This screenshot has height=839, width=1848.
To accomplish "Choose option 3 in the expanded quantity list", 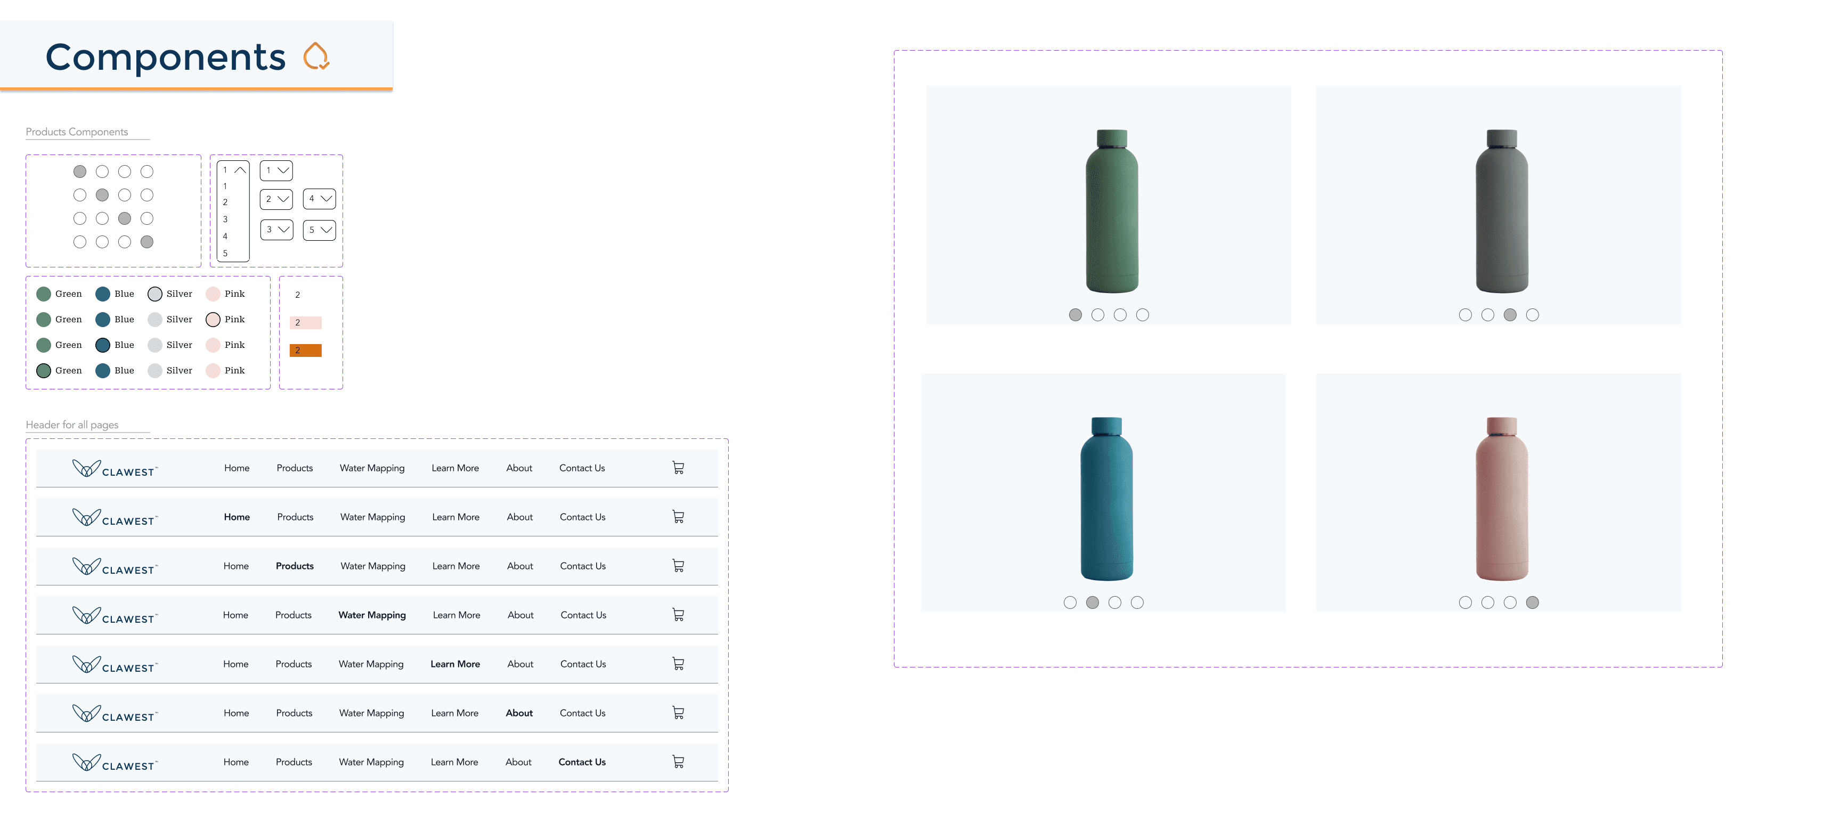I will [225, 219].
